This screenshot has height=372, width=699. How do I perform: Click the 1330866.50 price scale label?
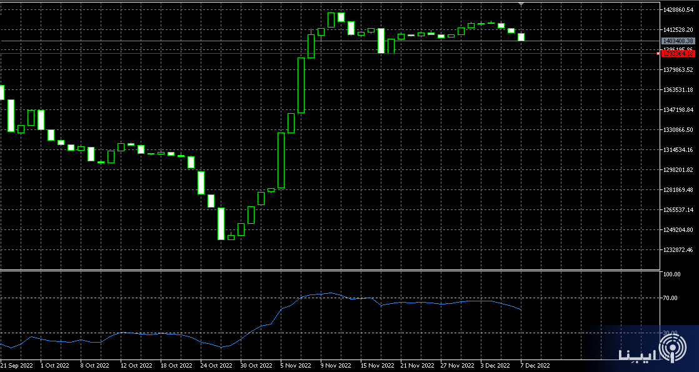[x=678, y=130]
